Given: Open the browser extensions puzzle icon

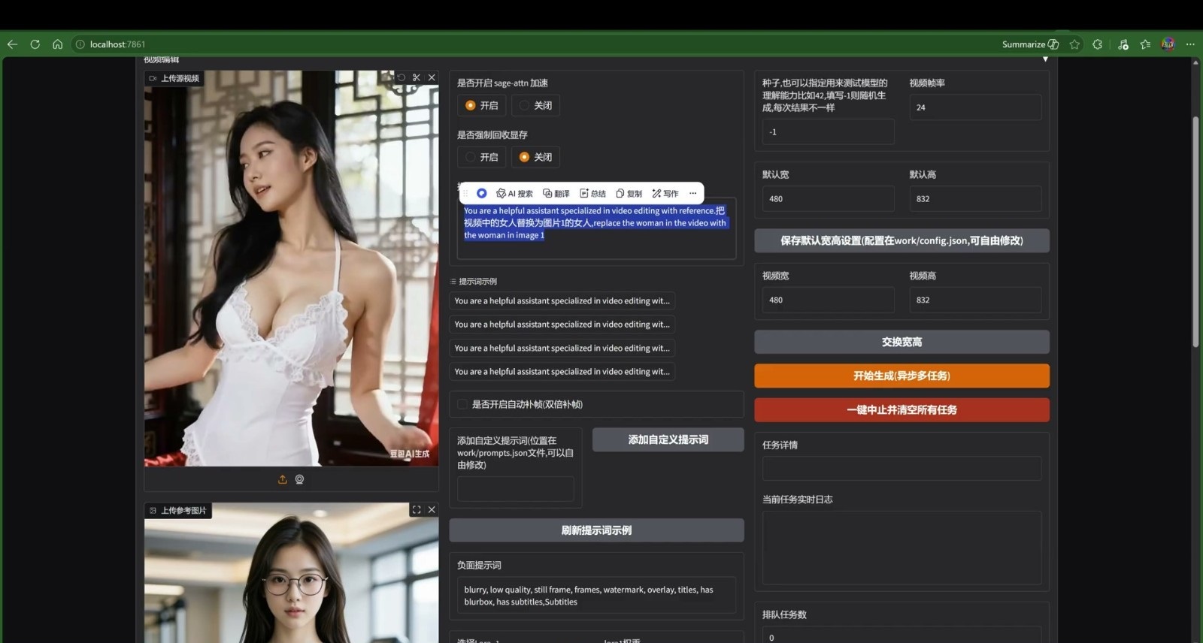Looking at the screenshot, I should 1097,44.
